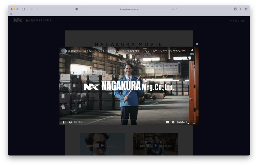Go forward in Safari
This screenshot has height=166, width=258.
coord(37,9)
